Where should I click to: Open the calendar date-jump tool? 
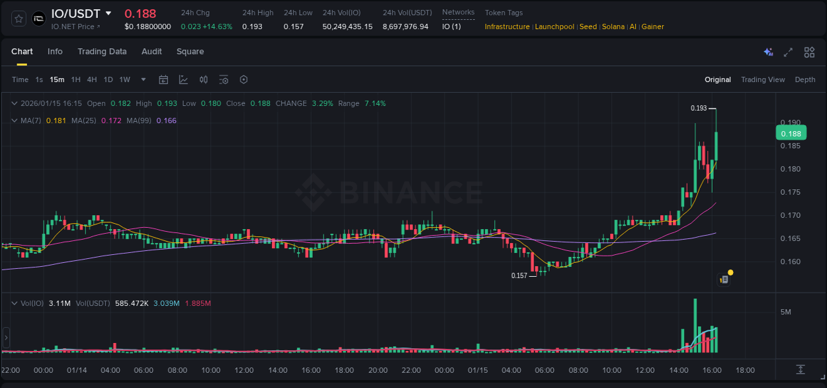pyautogui.click(x=163, y=79)
